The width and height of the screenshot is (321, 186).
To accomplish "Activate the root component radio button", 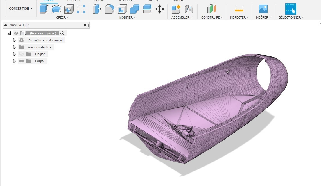I will point(62,33).
